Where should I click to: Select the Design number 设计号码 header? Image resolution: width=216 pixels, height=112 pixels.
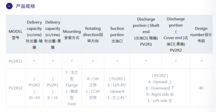pos(201,35)
